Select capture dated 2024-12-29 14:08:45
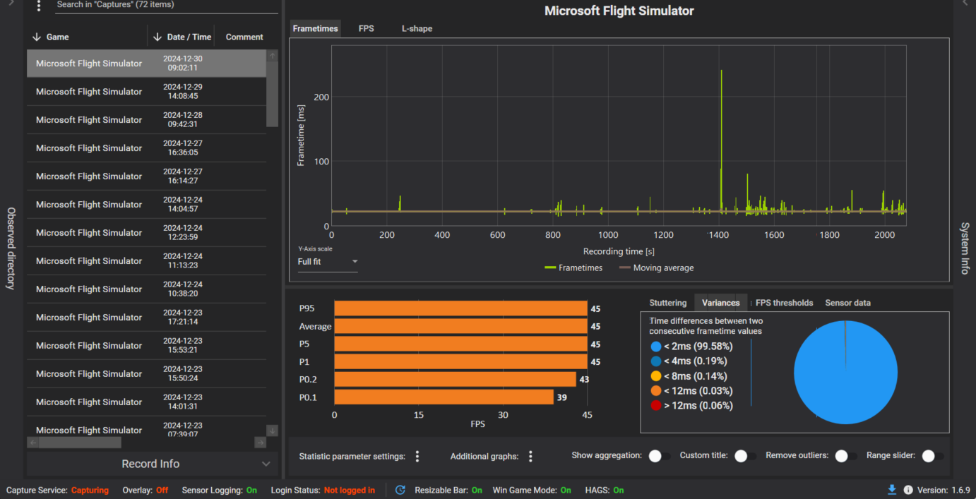The image size is (976, 499). point(147,92)
